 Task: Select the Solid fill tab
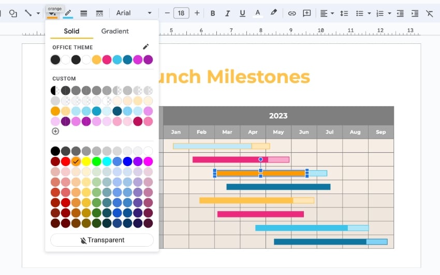[x=71, y=31]
